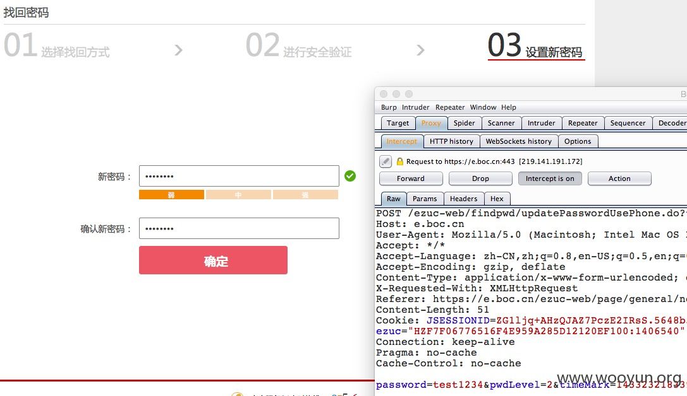The width and height of the screenshot is (687, 396).
Task: Click the Content-Type header line
Action: (531, 277)
